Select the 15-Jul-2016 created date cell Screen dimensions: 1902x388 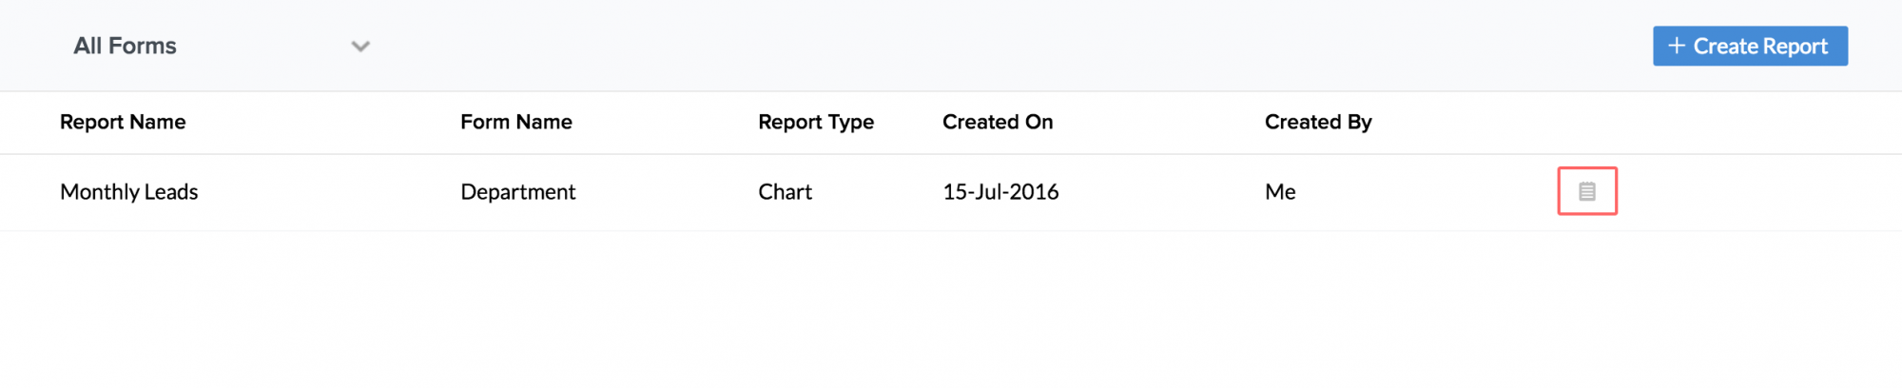pos(1000,192)
